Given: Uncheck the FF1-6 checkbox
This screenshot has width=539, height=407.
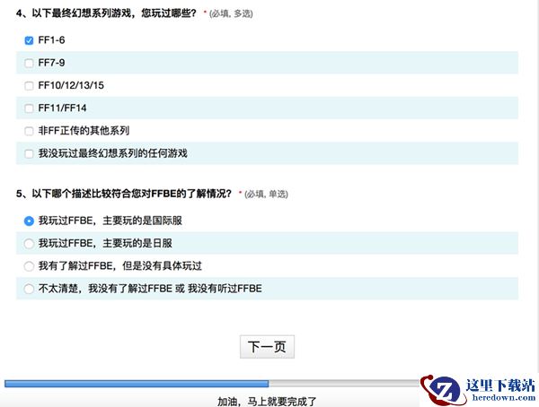Looking at the screenshot, I should (30, 40).
